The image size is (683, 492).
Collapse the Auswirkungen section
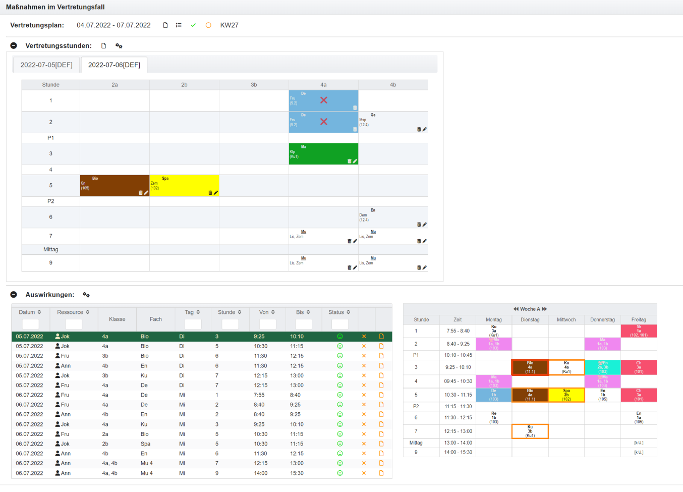click(x=14, y=295)
